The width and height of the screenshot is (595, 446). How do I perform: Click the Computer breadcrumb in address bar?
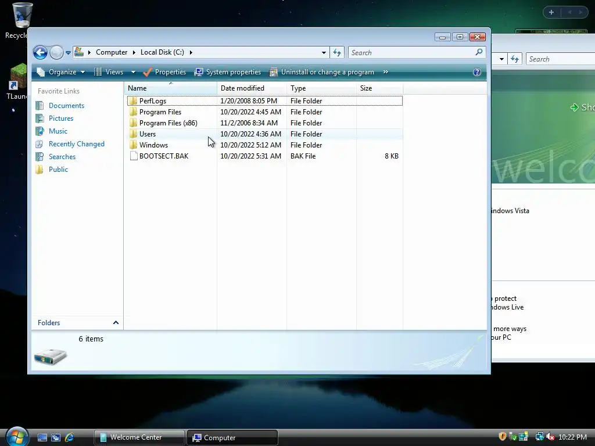111,52
